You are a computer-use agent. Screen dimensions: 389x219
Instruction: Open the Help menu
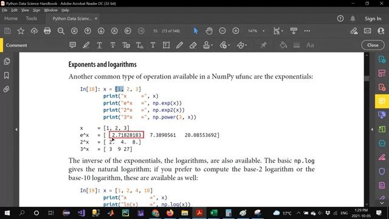coord(65,10)
